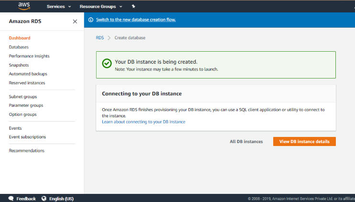The width and height of the screenshot is (355, 202).
Task: Open Snapshots from the sidebar
Action: [x=19, y=65]
